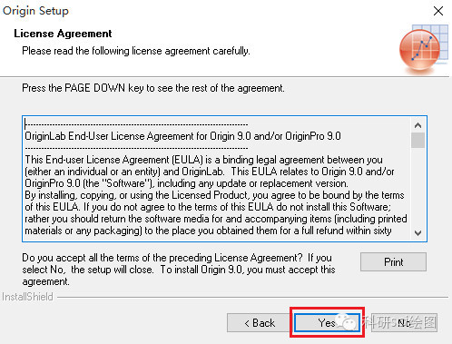Click the scroll down arrow in license box

(418, 233)
